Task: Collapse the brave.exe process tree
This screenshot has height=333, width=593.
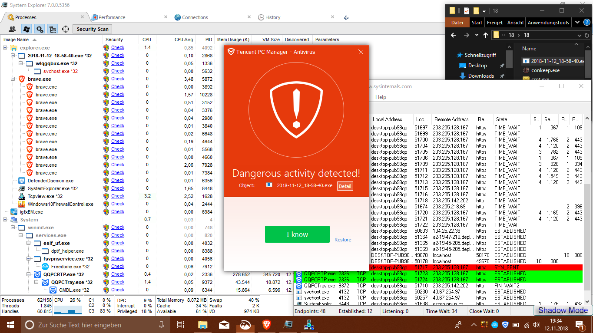Action: tap(13, 79)
